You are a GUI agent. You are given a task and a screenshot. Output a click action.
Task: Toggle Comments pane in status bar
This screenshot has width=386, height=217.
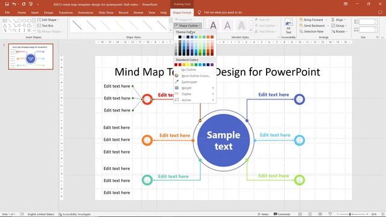click(x=282, y=215)
